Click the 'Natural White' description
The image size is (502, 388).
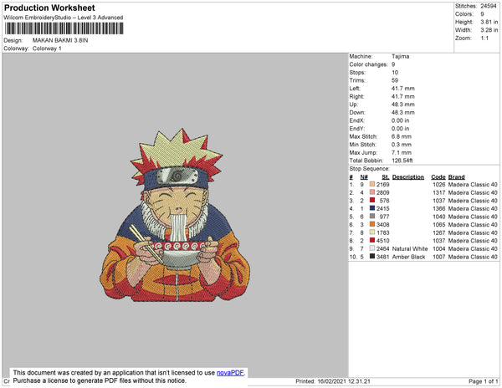[x=410, y=248]
